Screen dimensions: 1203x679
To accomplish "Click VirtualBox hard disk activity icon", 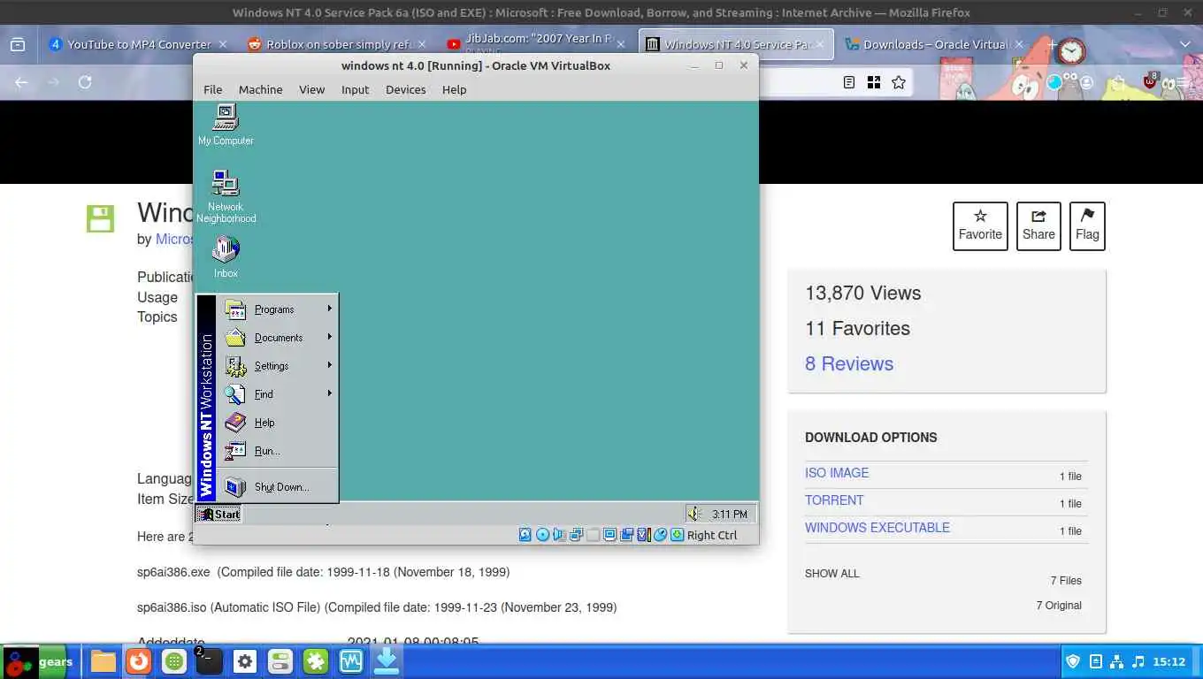I will 525,535.
